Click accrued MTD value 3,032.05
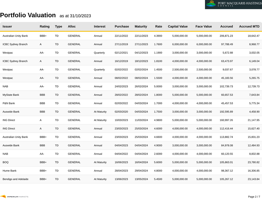The height and width of the screenshot is (199, 262). [x=254, y=53]
